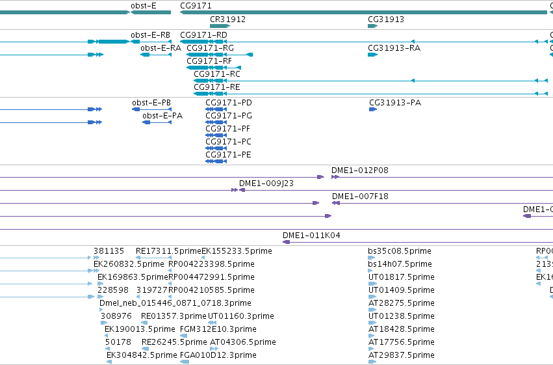
Task: Select EST RE26245.5prime
Action: (x=174, y=342)
